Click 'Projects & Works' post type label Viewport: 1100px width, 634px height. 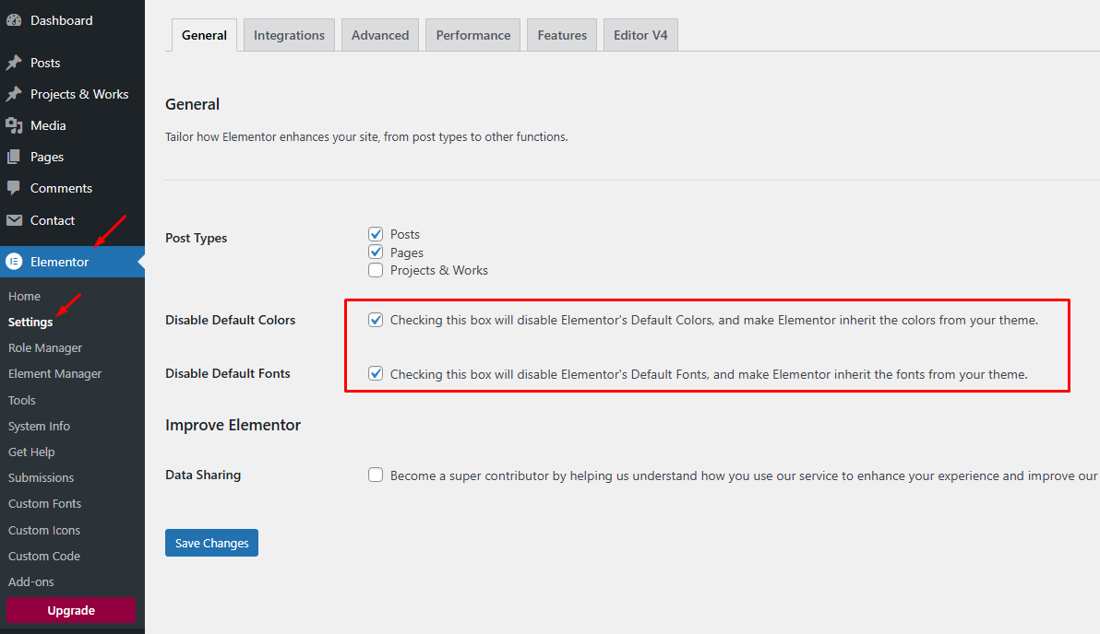point(439,270)
